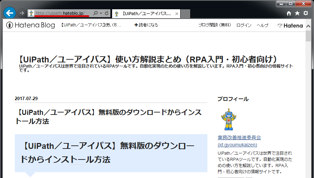Click the blog description subtitle text under the title

coord(156,68)
